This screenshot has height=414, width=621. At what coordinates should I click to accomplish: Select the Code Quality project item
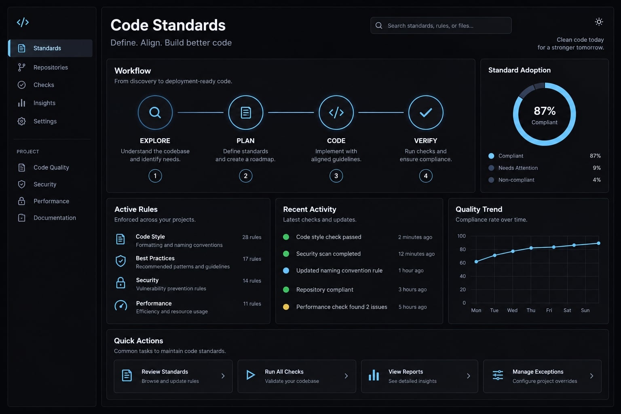(51, 167)
